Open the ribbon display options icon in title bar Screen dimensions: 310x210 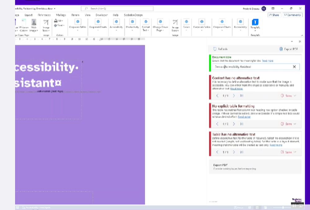(273, 8)
